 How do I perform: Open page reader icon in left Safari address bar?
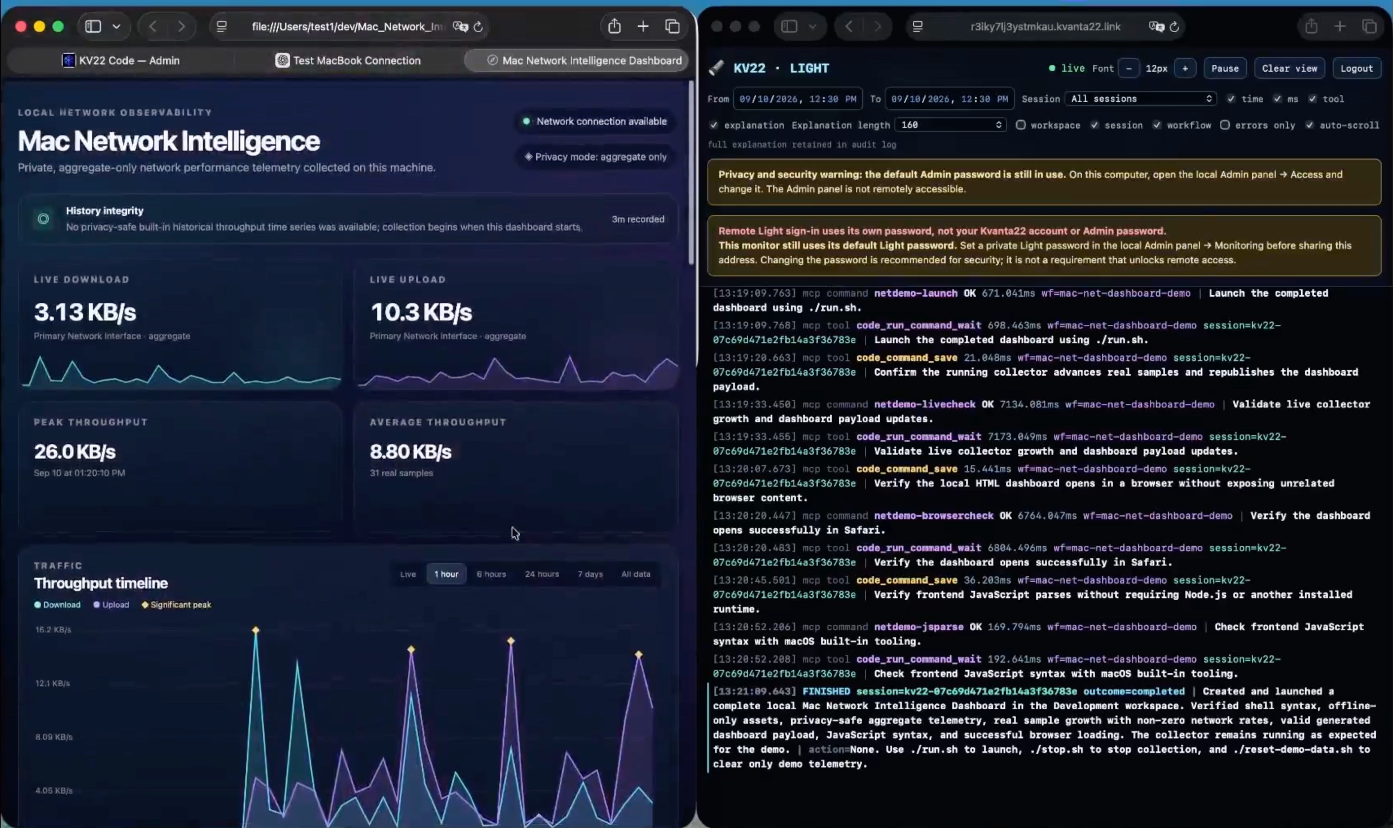click(x=222, y=26)
